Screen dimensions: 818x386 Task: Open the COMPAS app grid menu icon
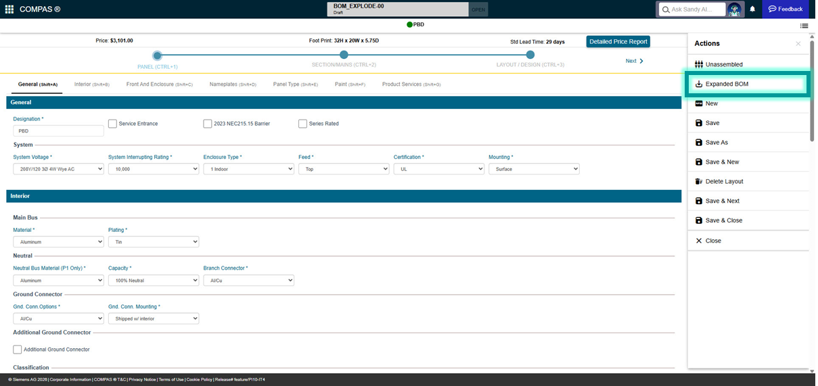tap(9, 9)
